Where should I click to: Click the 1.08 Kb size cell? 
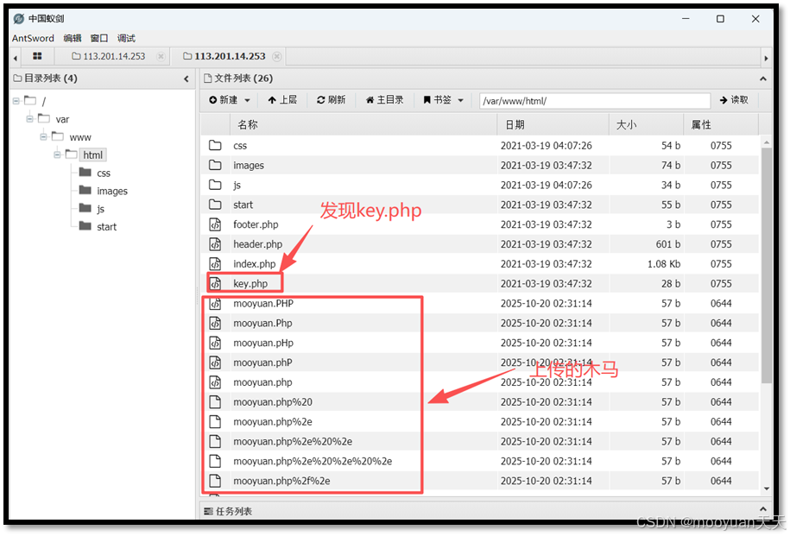(664, 264)
